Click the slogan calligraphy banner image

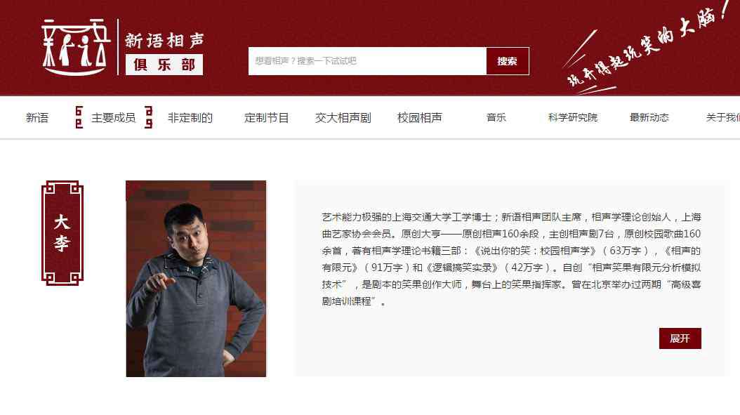pos(647,47)
